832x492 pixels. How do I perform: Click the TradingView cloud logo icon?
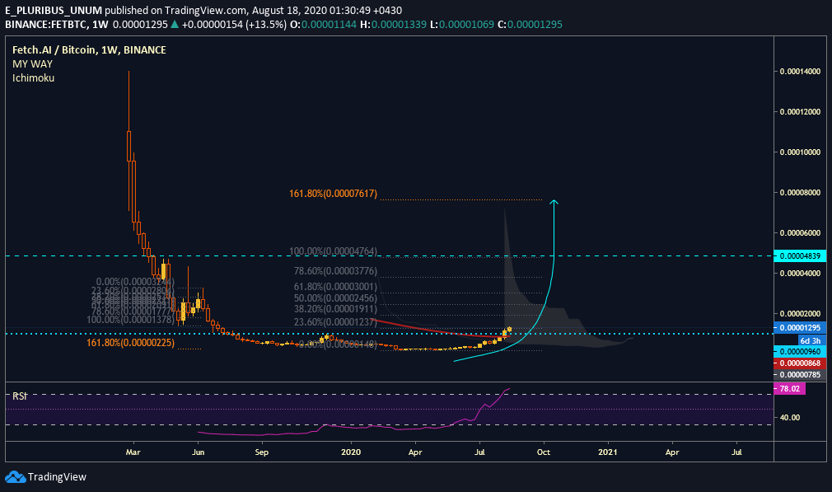point(16,476)
